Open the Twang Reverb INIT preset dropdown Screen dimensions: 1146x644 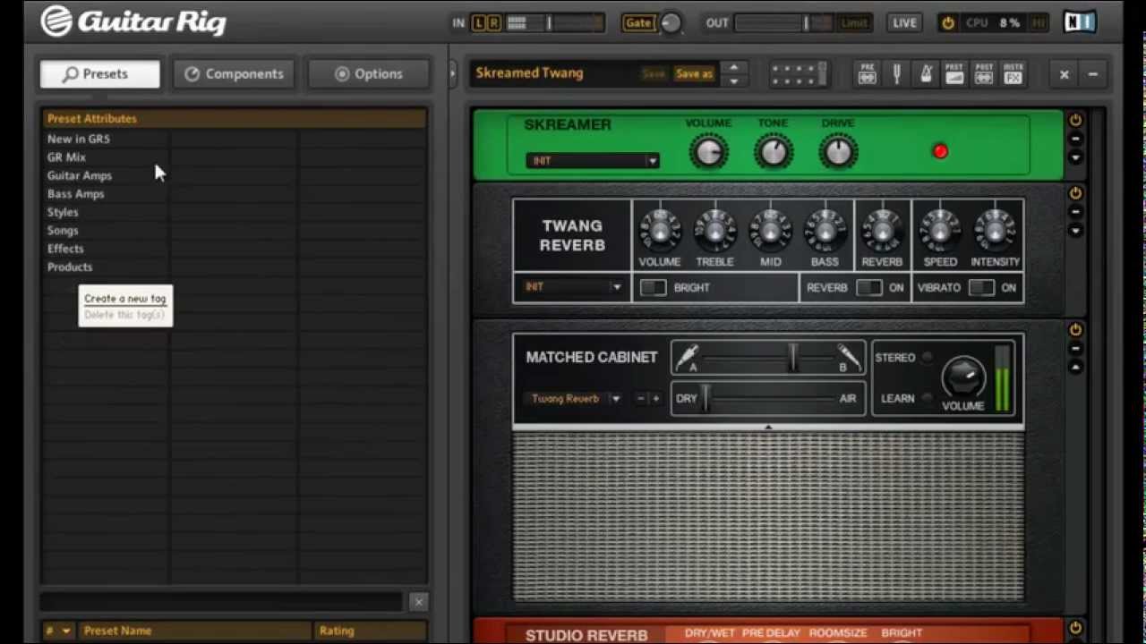[572, 287]
